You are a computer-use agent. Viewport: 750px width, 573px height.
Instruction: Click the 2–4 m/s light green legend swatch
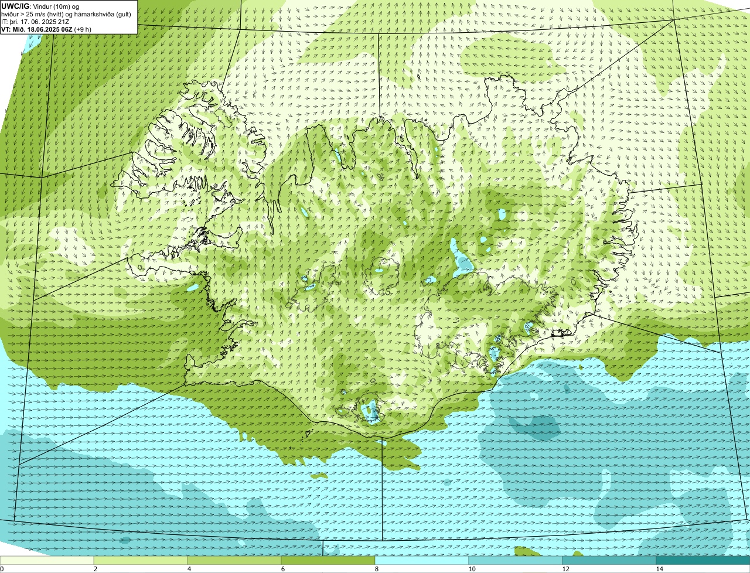tap(141, 560)
